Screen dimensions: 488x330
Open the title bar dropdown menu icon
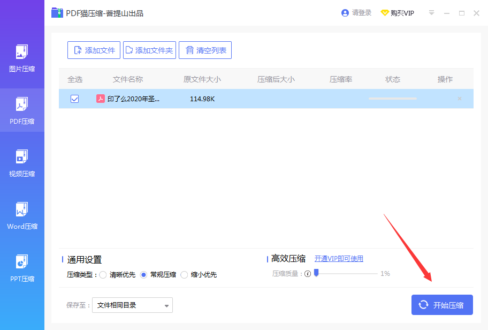click(431, 13)
